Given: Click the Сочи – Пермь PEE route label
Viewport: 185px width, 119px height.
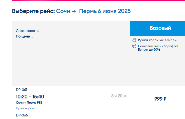Looking at the screenshot, I should [x=28, y=103].
